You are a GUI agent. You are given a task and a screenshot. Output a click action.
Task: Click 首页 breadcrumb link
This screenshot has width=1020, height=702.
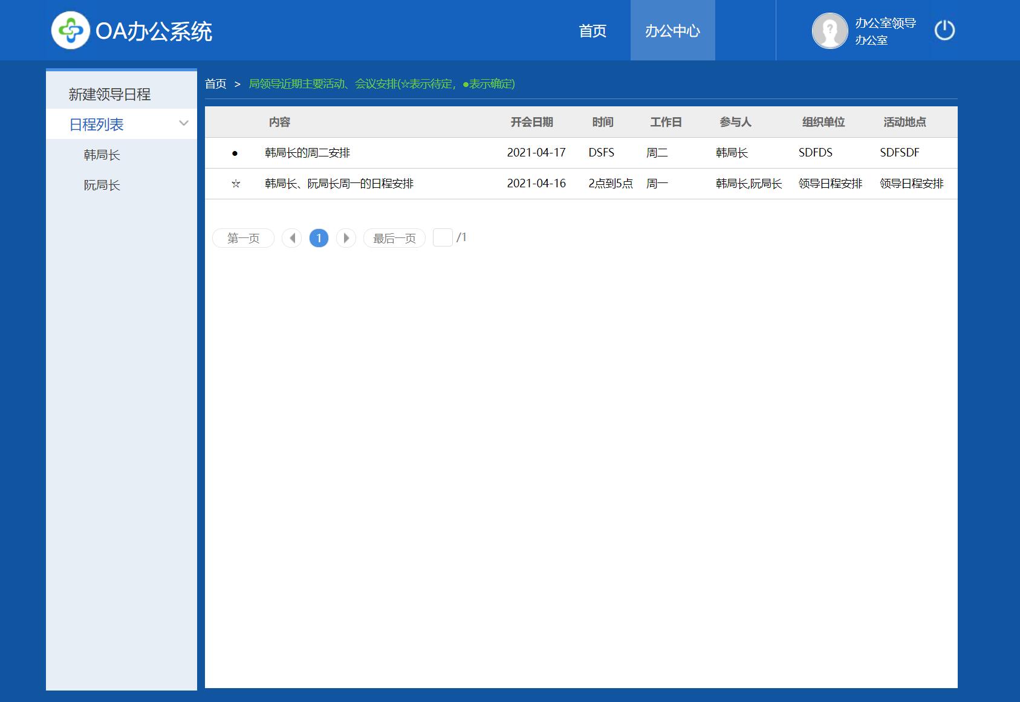pos(216,84)
